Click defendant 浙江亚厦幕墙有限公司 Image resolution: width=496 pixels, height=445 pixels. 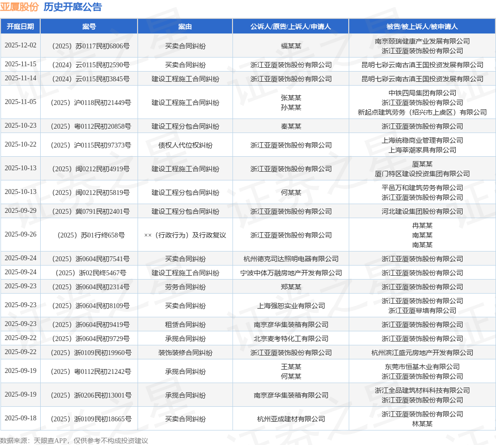point(422,311)
